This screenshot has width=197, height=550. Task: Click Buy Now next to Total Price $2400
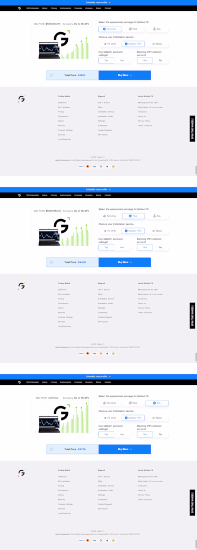(125, 262)
